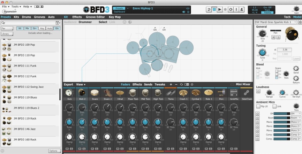Viewport: 302px width, 154px height.
Task: Switch mixer to Sends view
Action: click(x=148, y=85)
